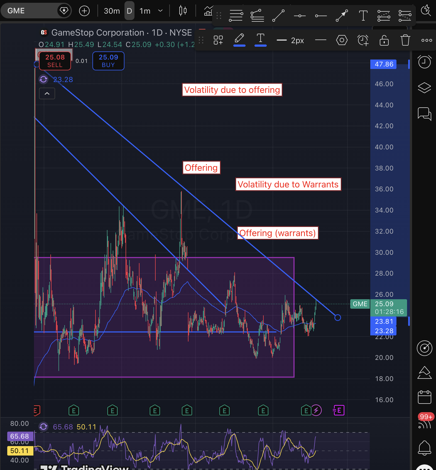Click the purple upcoming earnings marker
The height and width of the screenshot is (470, 436).
tap(339, 410)
